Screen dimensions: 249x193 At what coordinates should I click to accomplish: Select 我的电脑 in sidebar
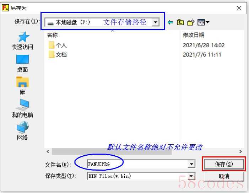pyautogui.click(x=22, y=108)
